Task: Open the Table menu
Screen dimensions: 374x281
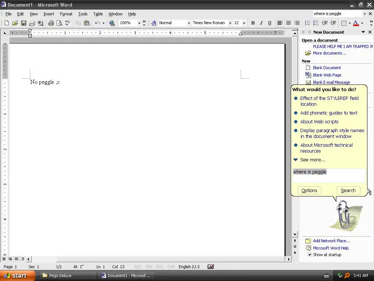Action: click(98, 14)
